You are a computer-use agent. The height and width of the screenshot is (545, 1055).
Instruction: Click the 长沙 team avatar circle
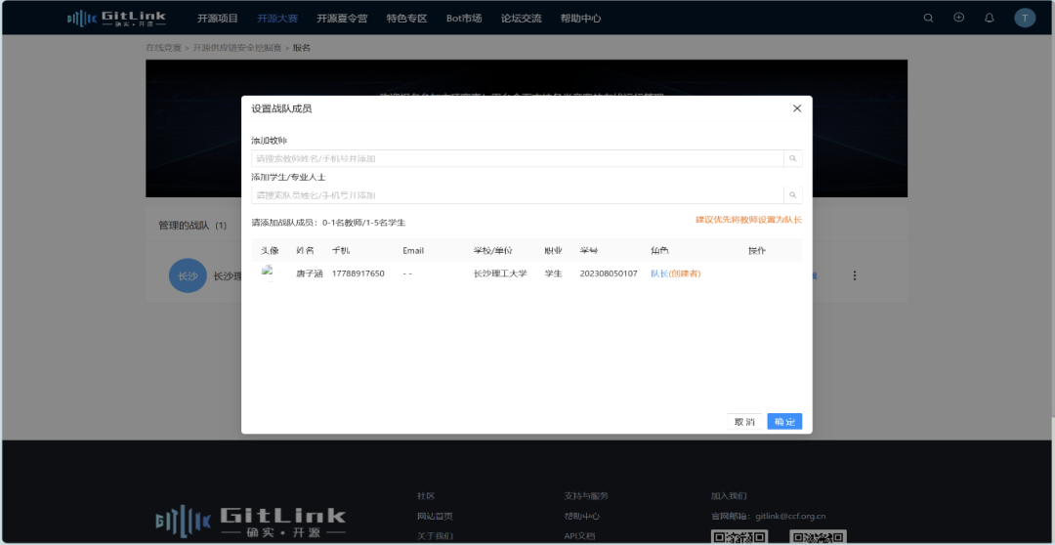pos(188,275)
